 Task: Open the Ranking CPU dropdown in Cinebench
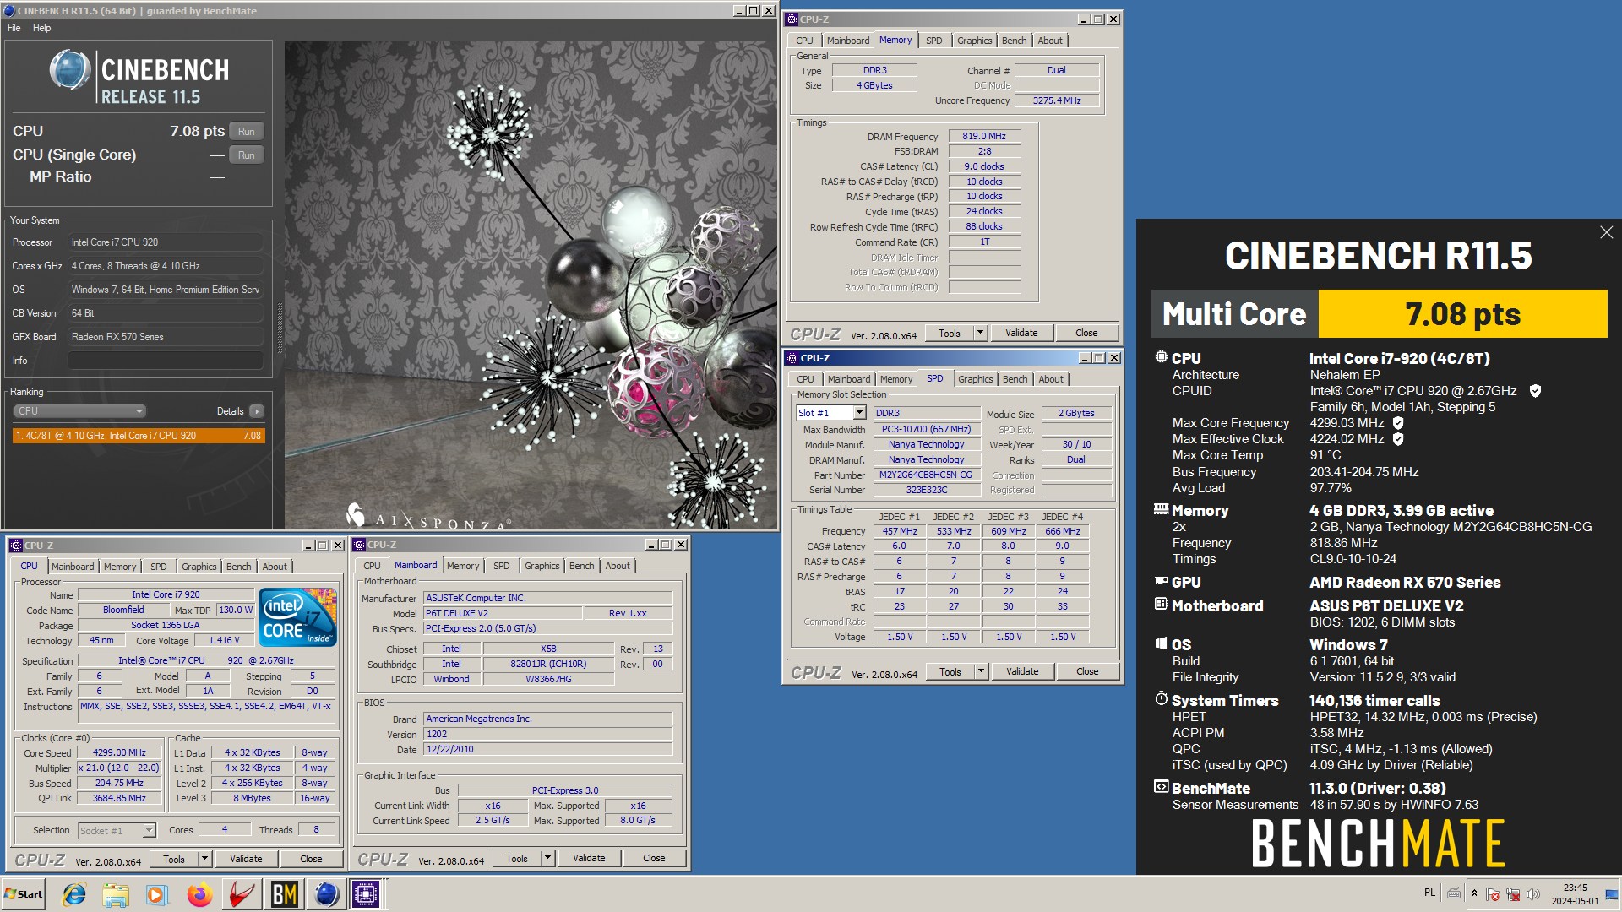[80, 411]
